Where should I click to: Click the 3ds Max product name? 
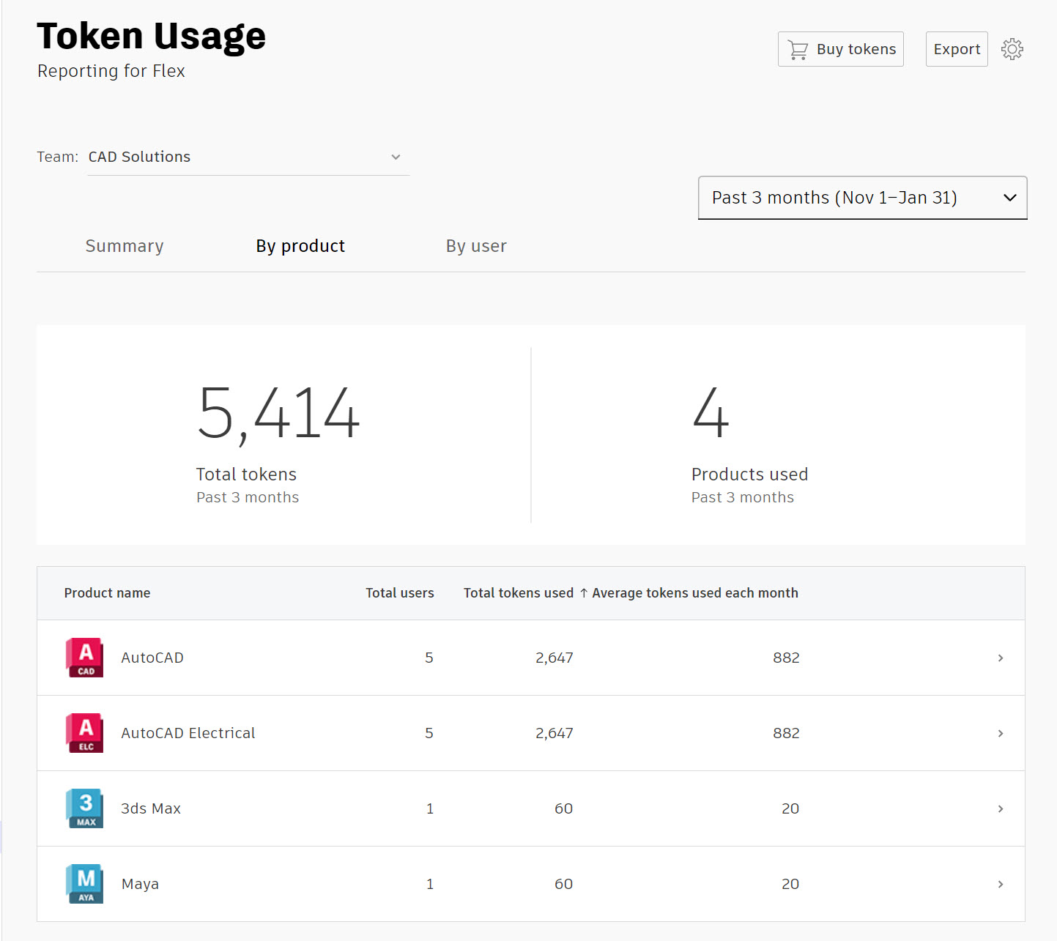pyautogui.click(x=151, y=808)
